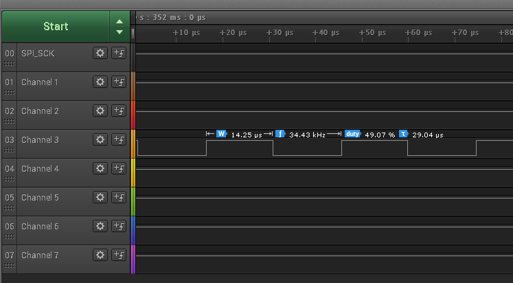Click the +40 µs timeline marker
Screen dimensions: 513x283
pos(326,33)
